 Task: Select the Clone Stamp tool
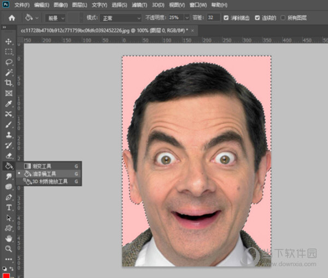[9, 135]
